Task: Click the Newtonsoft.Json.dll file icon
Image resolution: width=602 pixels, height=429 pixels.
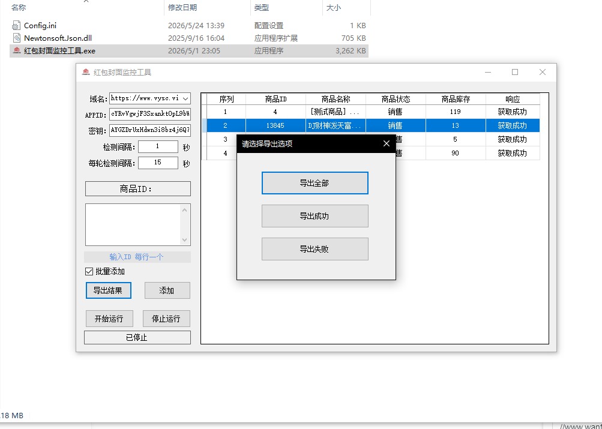Action: tap(16, 38)
